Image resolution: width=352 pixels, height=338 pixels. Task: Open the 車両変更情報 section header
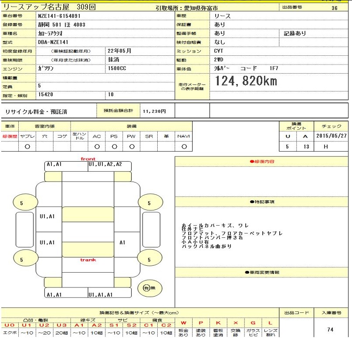(261, 272)
